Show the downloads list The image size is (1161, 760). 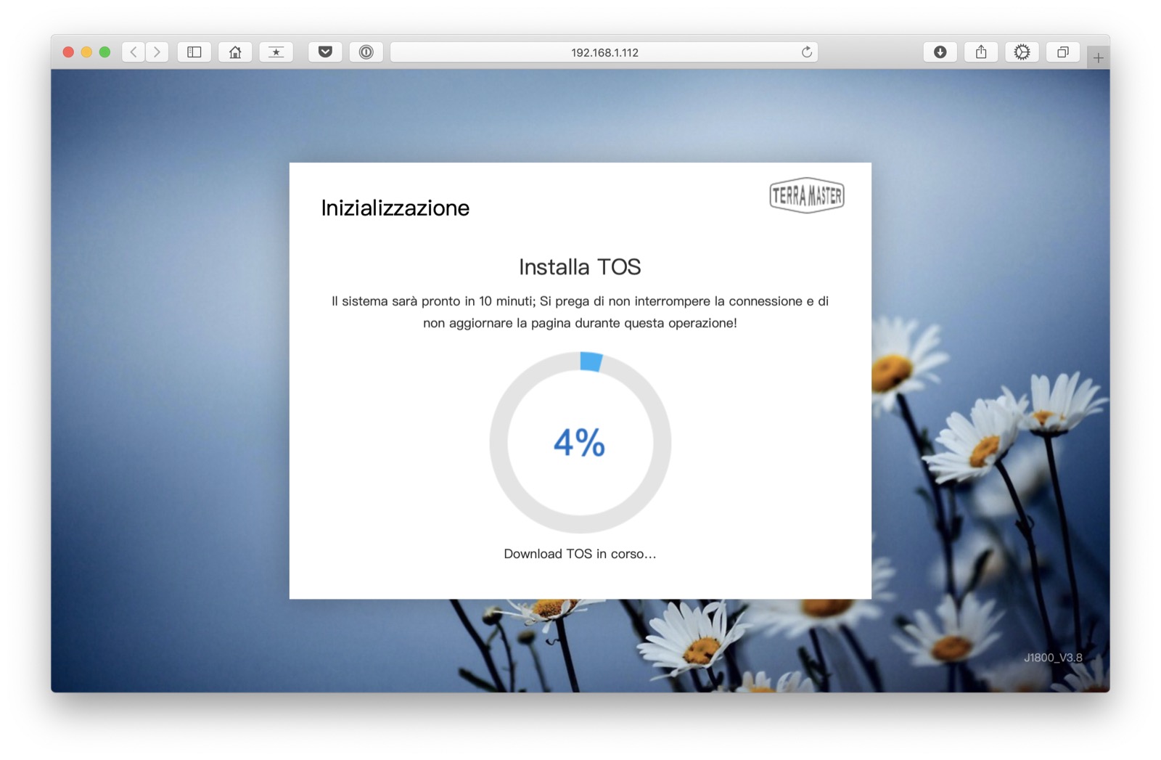pyautogui.click(x=940, y=52)
